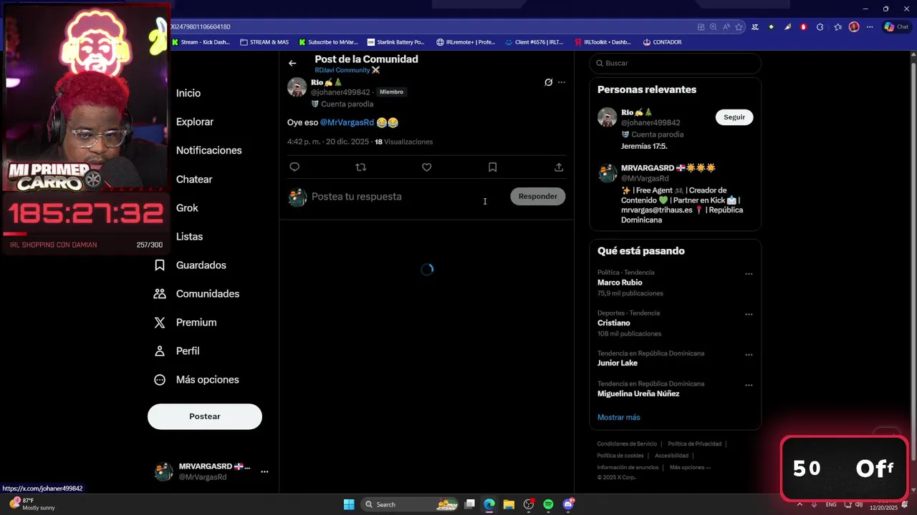Click the favorite star in address bar
Screen dimensions: 917x515
pyautogui.click(x=739, y=27)
